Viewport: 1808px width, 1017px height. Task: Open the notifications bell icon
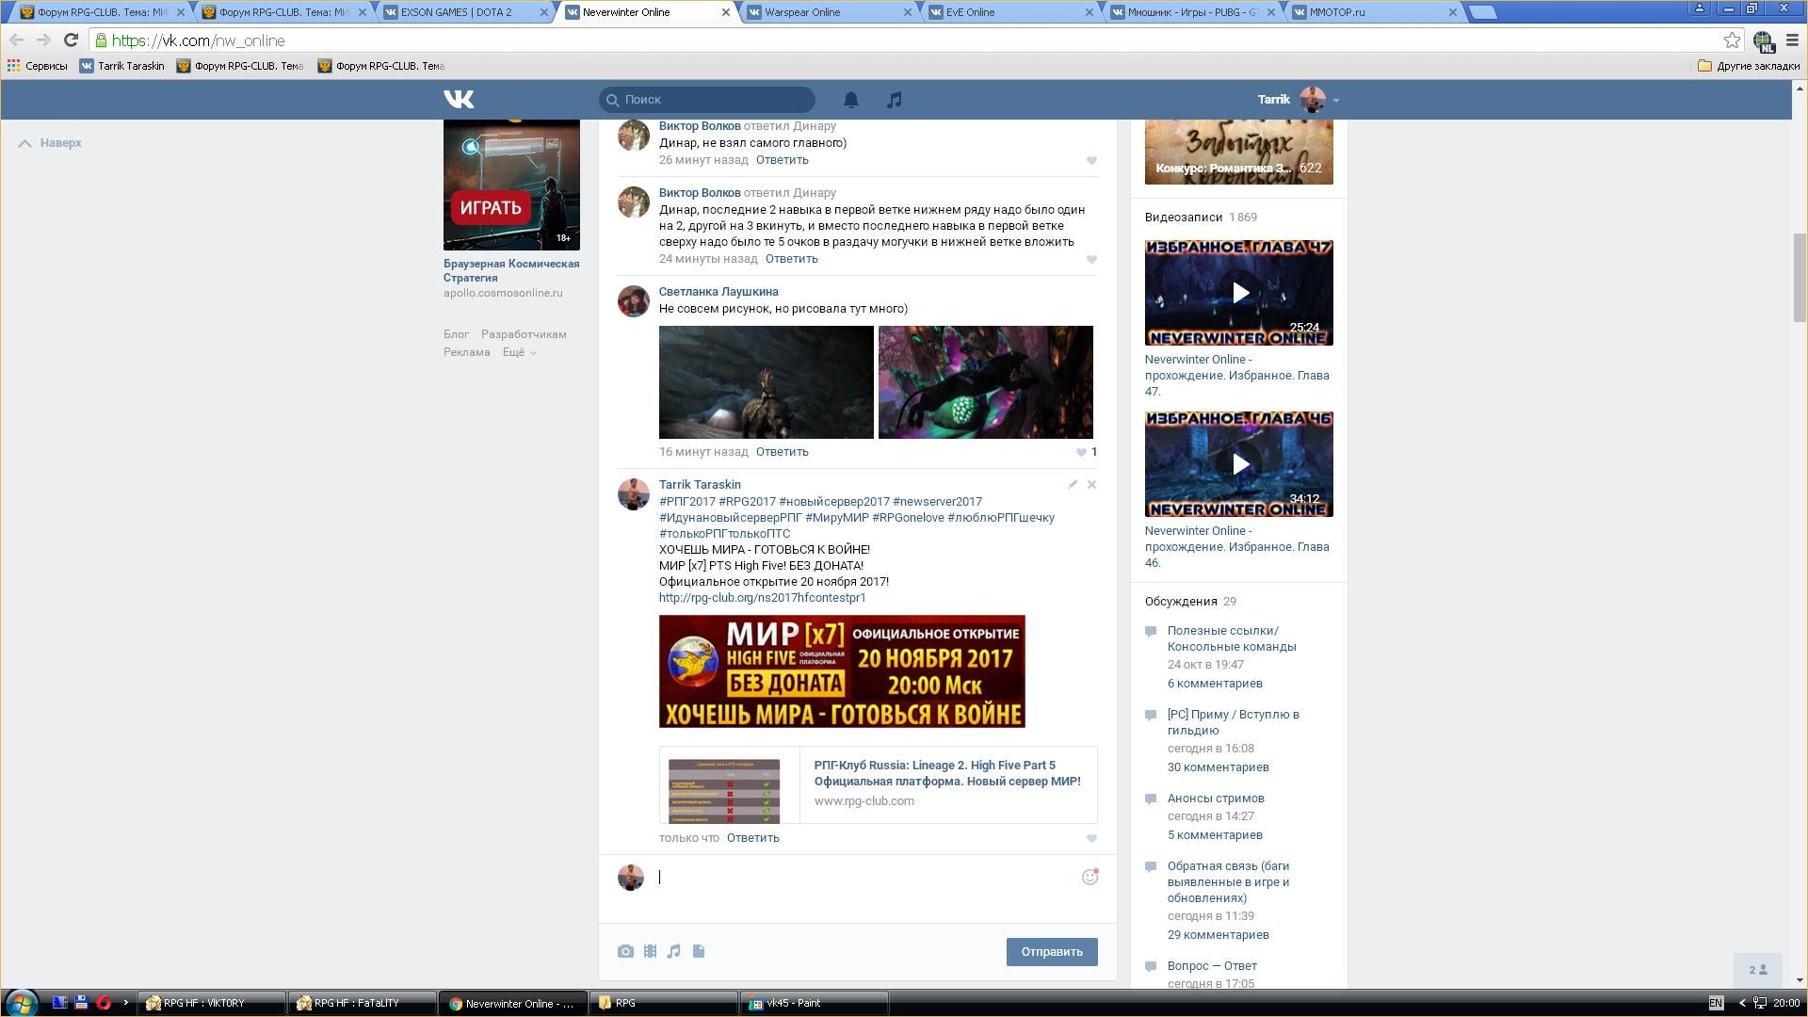pyautogui.click(x=850, y=99)
